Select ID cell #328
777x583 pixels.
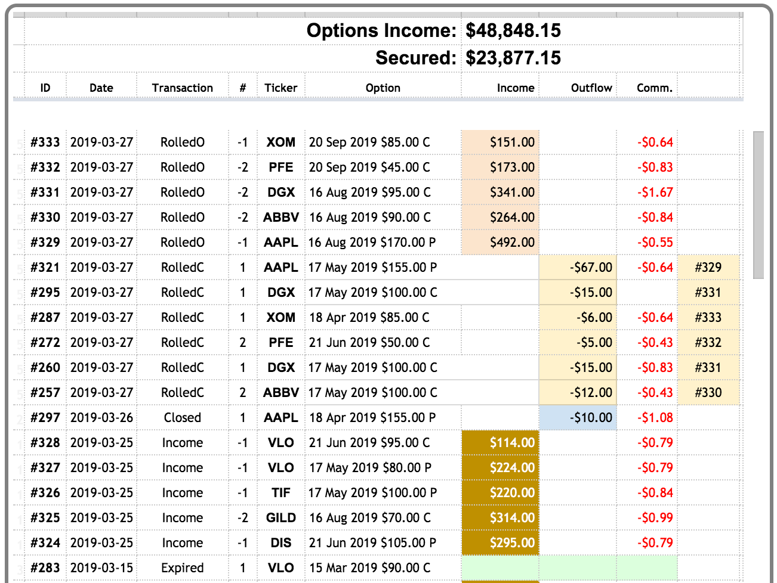point(45,443)
